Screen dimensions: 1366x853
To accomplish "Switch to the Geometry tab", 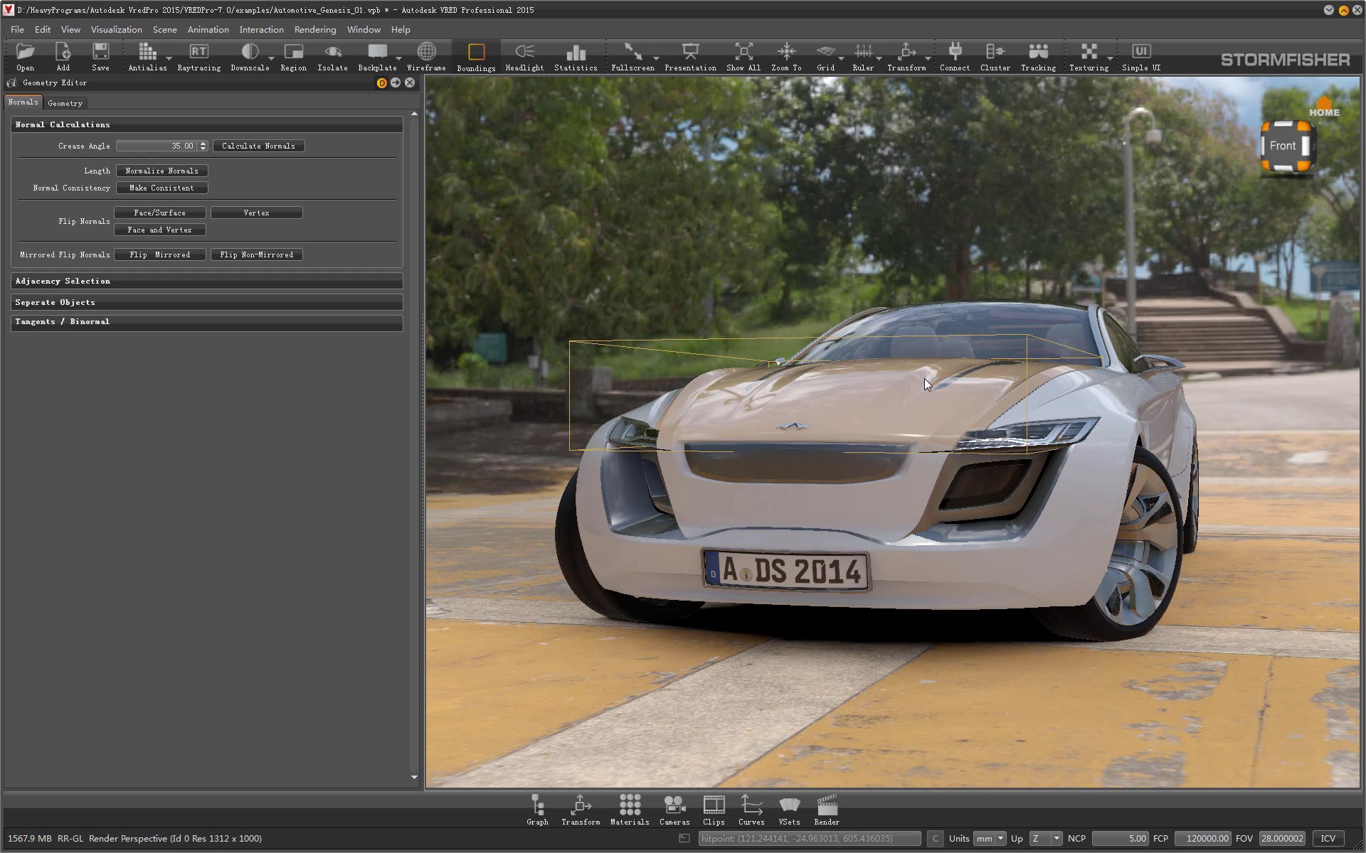I will tap(65, 104).
